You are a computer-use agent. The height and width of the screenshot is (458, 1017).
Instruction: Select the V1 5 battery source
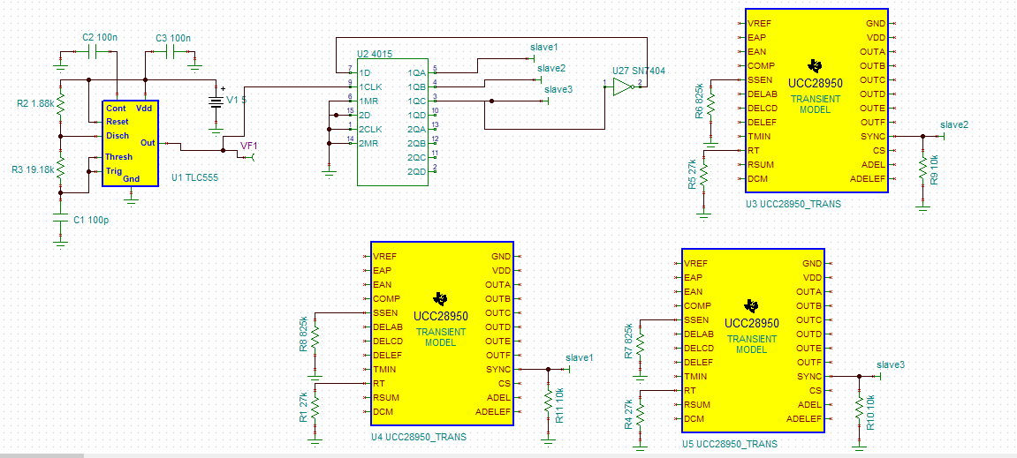(x=216, y=102)
